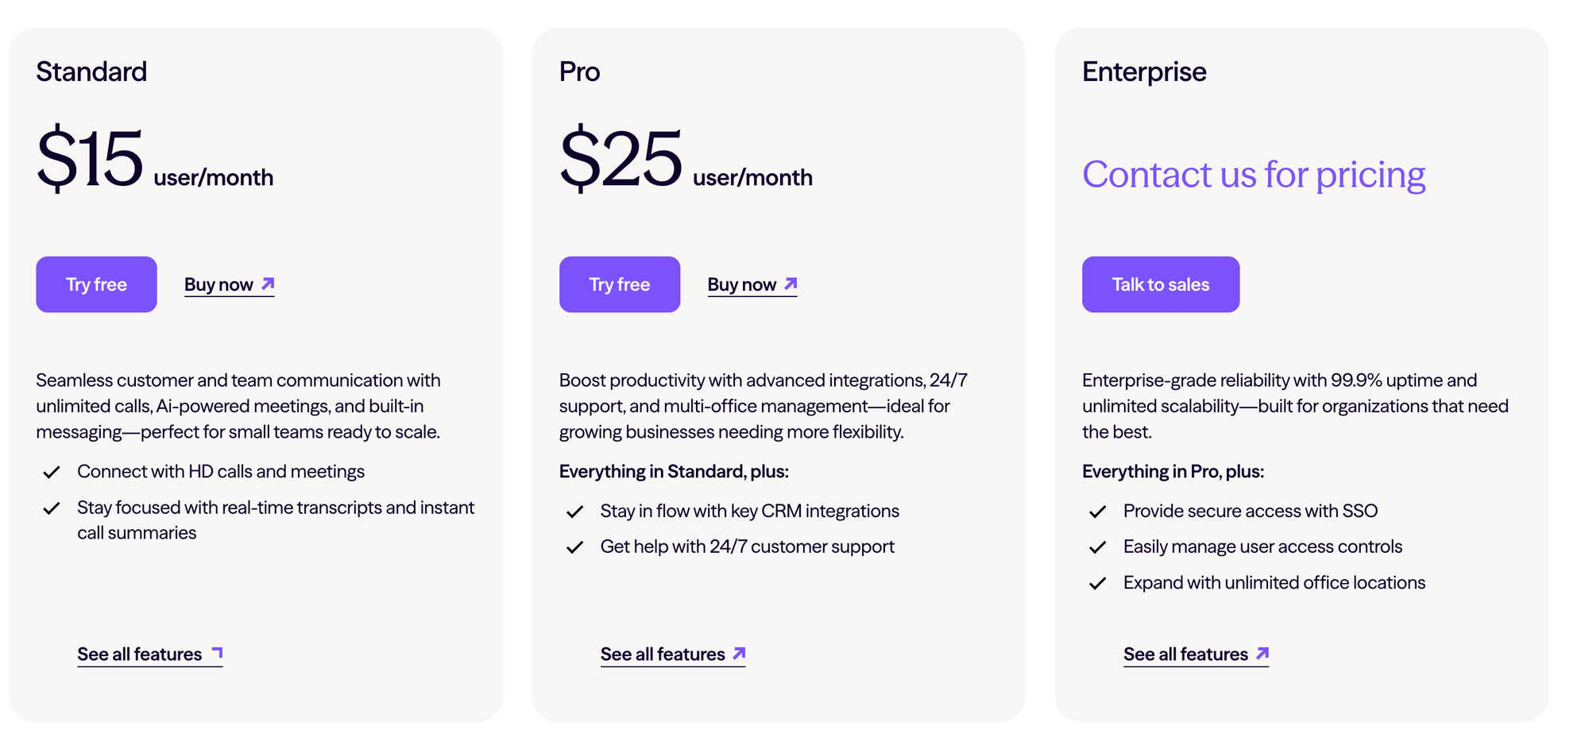
Task: Click checkmark beside Stay in flow with CRM
Action: click(574, 512)
